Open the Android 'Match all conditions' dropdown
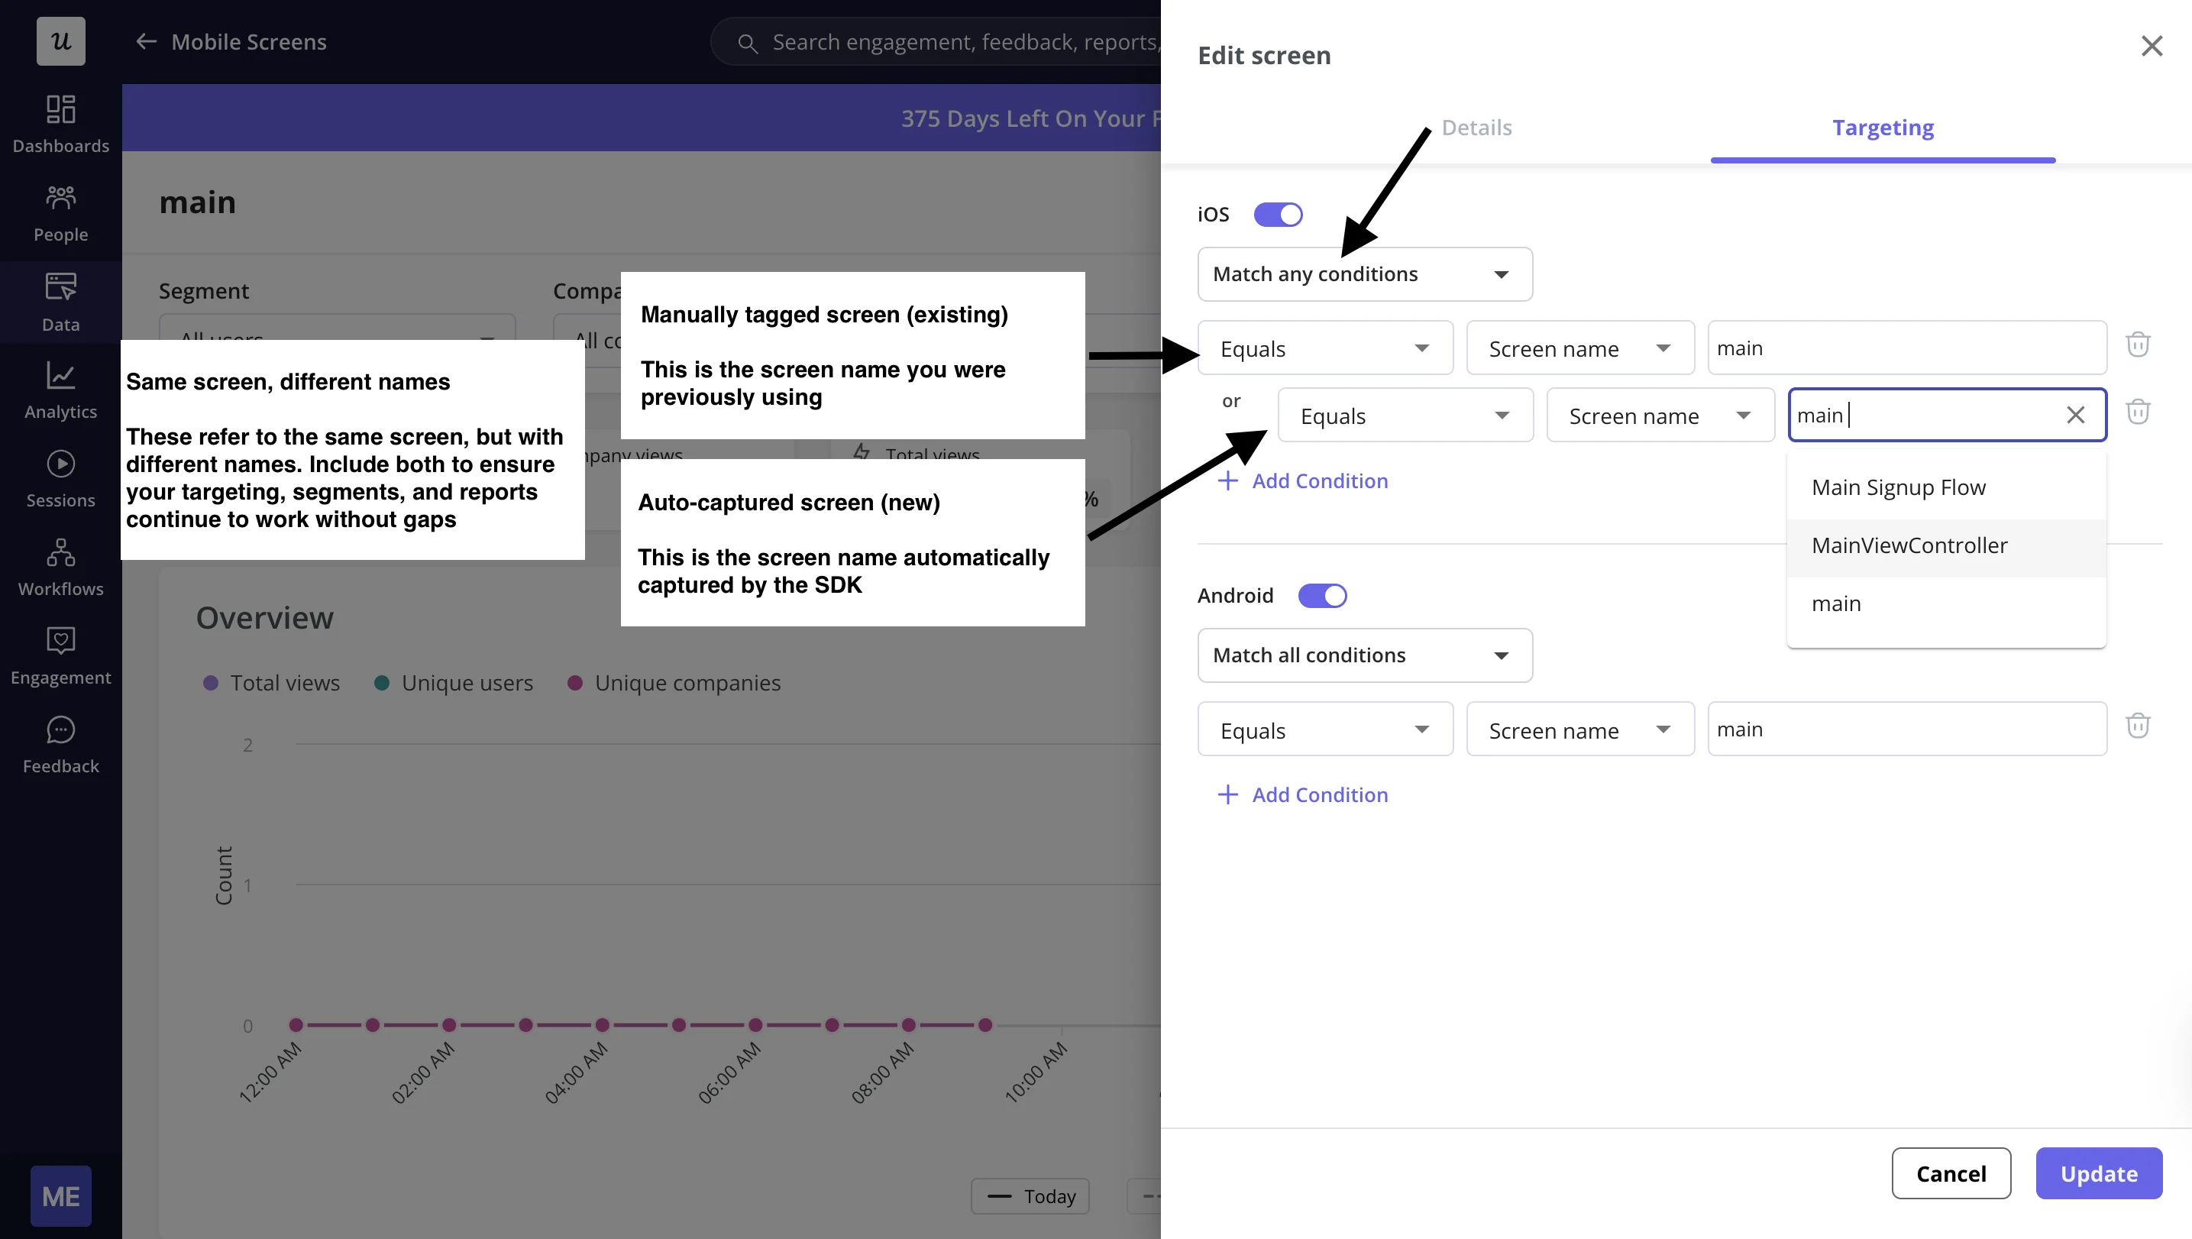Image resolution: width=2192 pixels, height=1239 pixels. pos(1365,655)
